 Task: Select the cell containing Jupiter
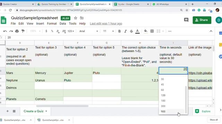78,71
